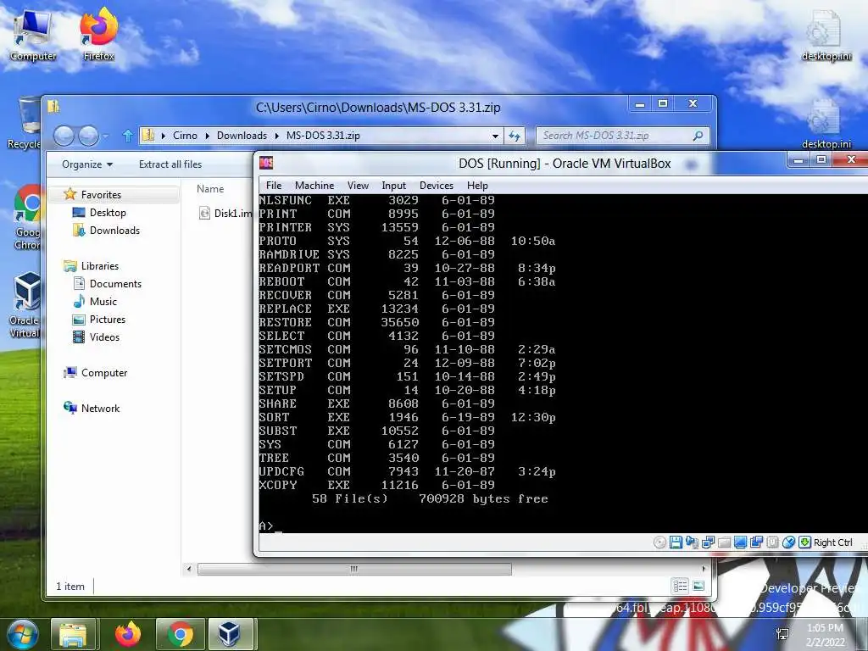Click the Cirno breadcrumb in address bar

pyautogui.click(x=185, y=136)
